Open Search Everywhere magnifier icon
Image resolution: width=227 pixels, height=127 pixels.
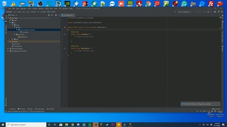pyautogui.click(x=222, y=12)
